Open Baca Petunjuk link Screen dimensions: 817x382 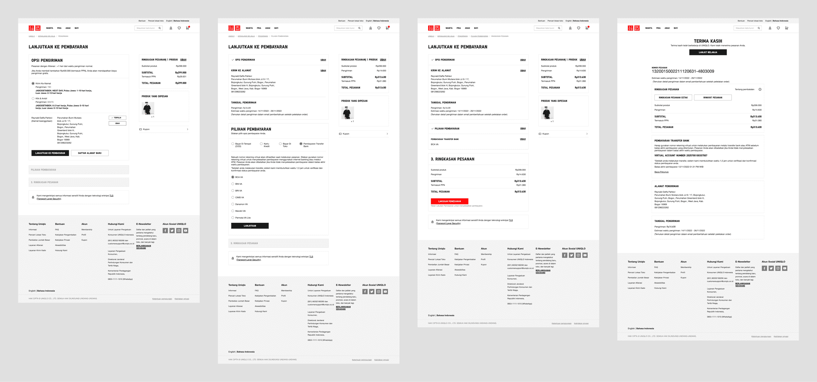coord(661,172)
